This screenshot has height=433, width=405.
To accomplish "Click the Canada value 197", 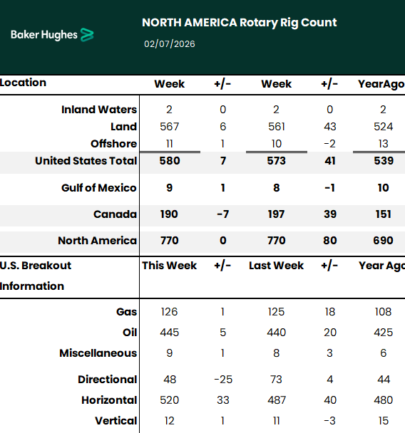I will (276, 214).
